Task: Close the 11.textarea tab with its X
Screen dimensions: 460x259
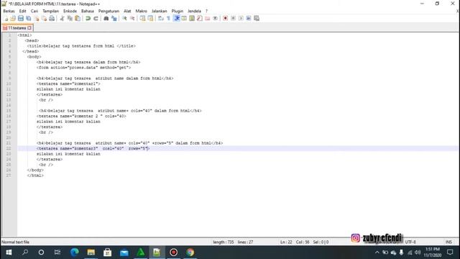Action: (x=29, y=28)
